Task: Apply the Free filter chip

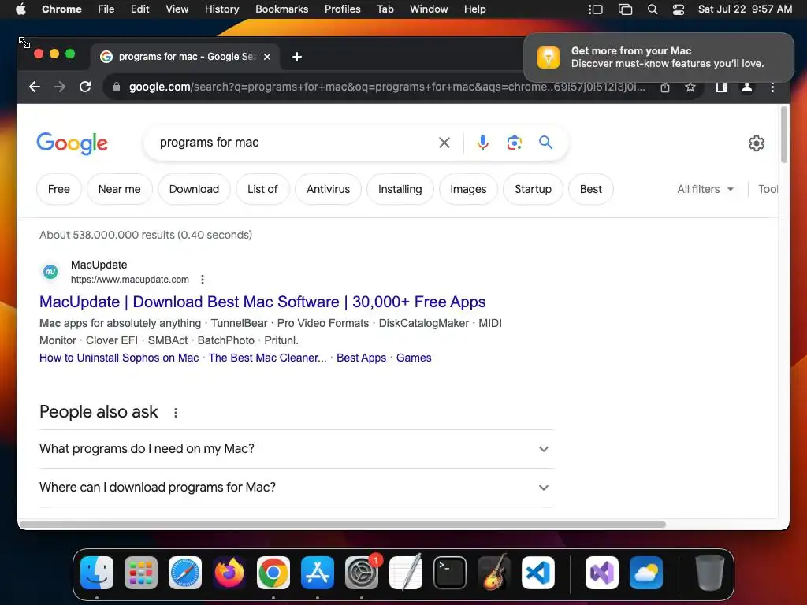Action: point(58,189)
